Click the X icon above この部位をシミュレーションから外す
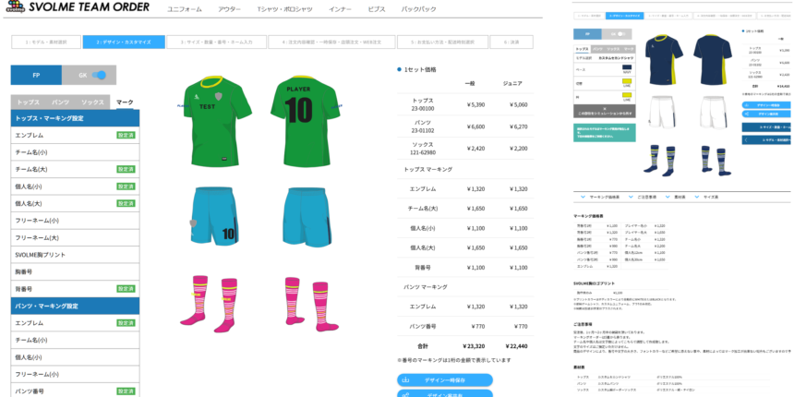 pyautogui.click(x=604, y=108)
